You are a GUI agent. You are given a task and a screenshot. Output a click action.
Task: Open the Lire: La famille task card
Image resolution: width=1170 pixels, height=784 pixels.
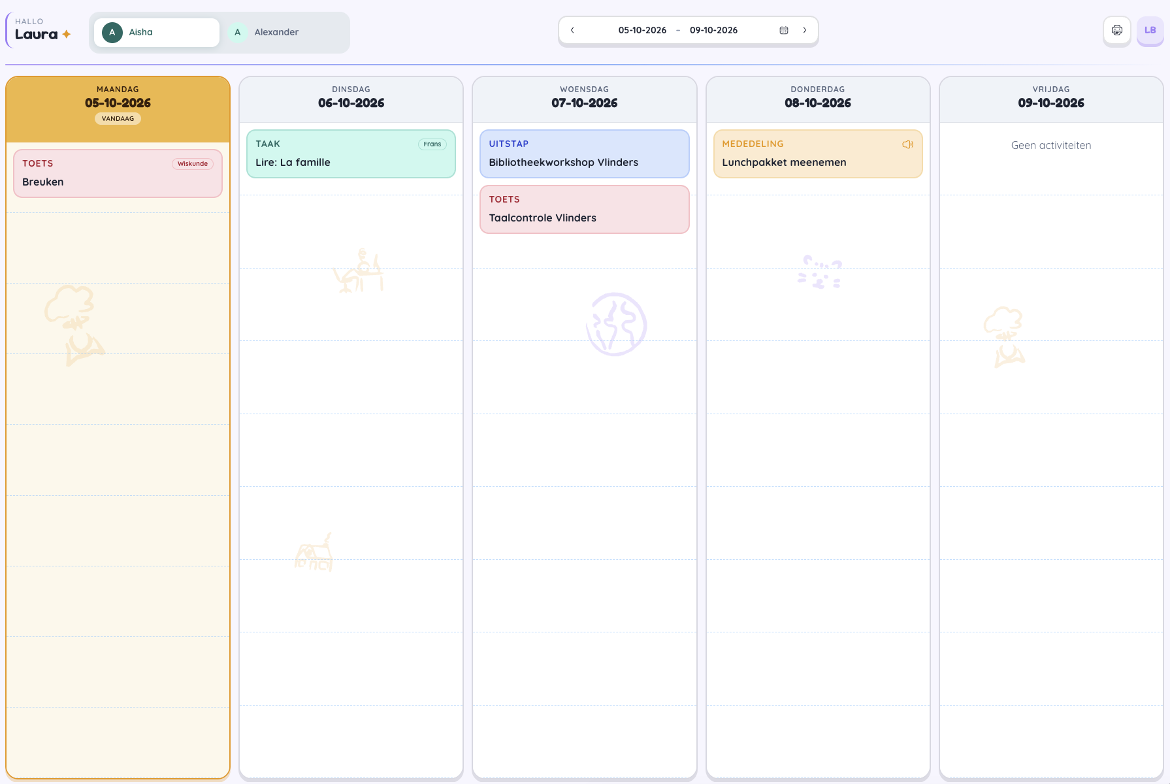click(351, 154)
